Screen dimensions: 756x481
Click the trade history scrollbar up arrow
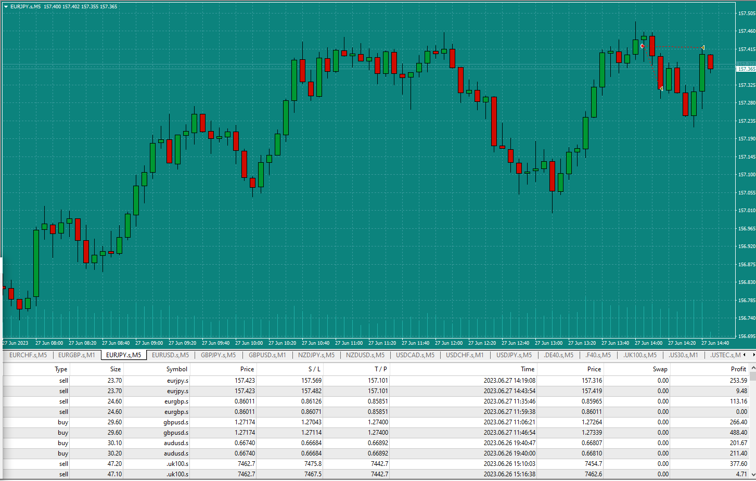coord(752,368)
